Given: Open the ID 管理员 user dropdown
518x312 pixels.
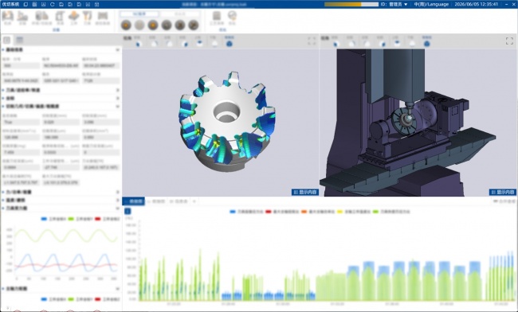Looking at the screenshot, I should tap(394, 4).
